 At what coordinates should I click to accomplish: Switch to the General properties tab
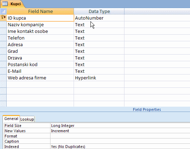11,119
